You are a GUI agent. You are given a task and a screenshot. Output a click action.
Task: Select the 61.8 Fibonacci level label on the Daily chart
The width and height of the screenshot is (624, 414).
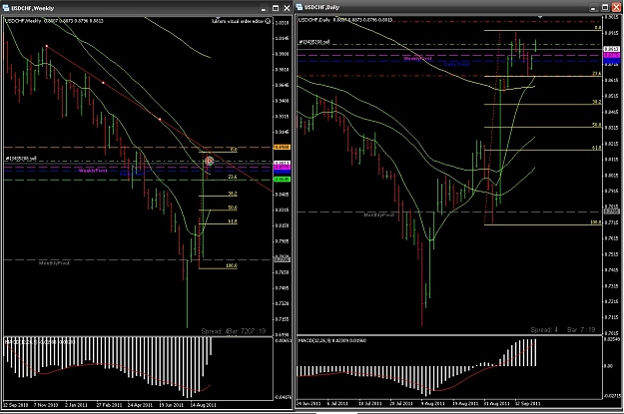[596, 148]
